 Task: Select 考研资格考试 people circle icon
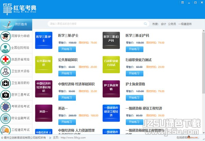click(x=5, y=107)
